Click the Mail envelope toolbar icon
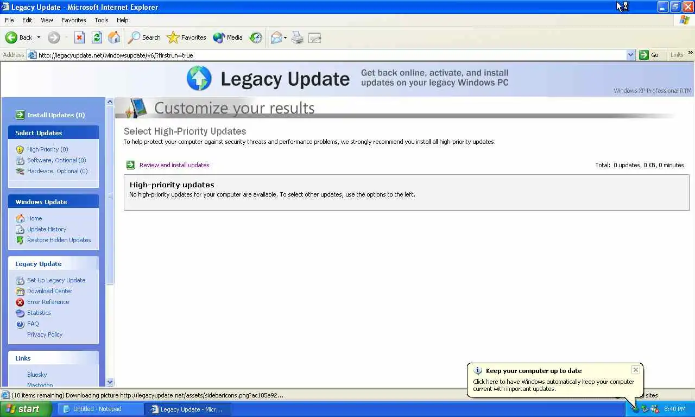This screenshot has width=695, height=417. point(276,37)
